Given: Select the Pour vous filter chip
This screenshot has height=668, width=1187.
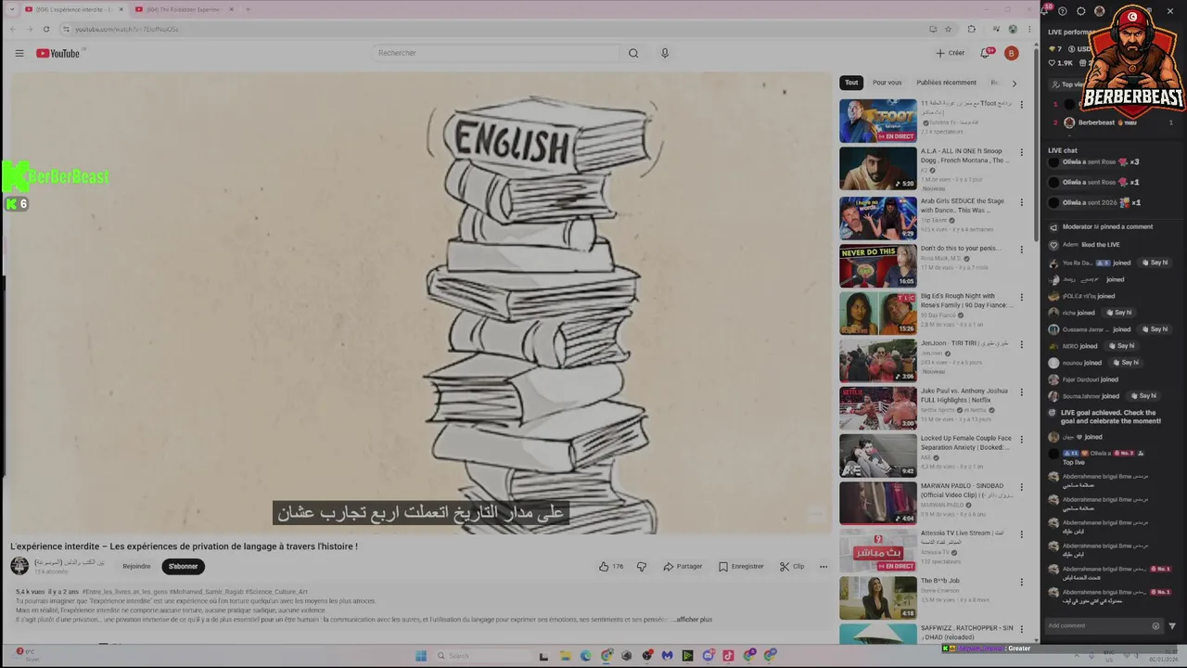Looking at the screenshot, I should pos(887,83).
